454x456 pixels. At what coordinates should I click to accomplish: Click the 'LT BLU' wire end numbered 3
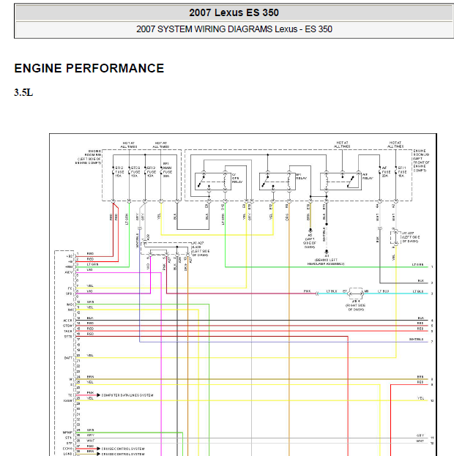coord(418,291)
